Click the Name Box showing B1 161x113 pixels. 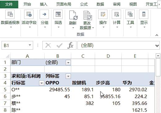(x=17, y=45)
